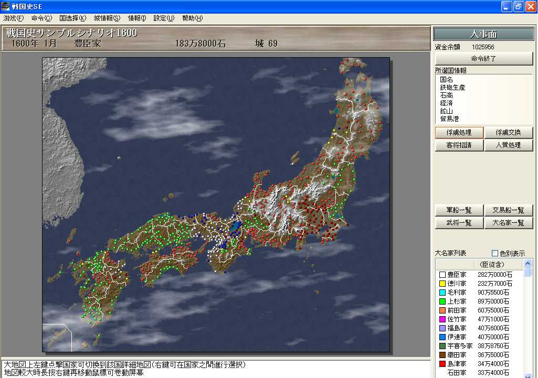Select 福島家 in the daimyo list
Viewport: 538px width, 378px height.
457,328
